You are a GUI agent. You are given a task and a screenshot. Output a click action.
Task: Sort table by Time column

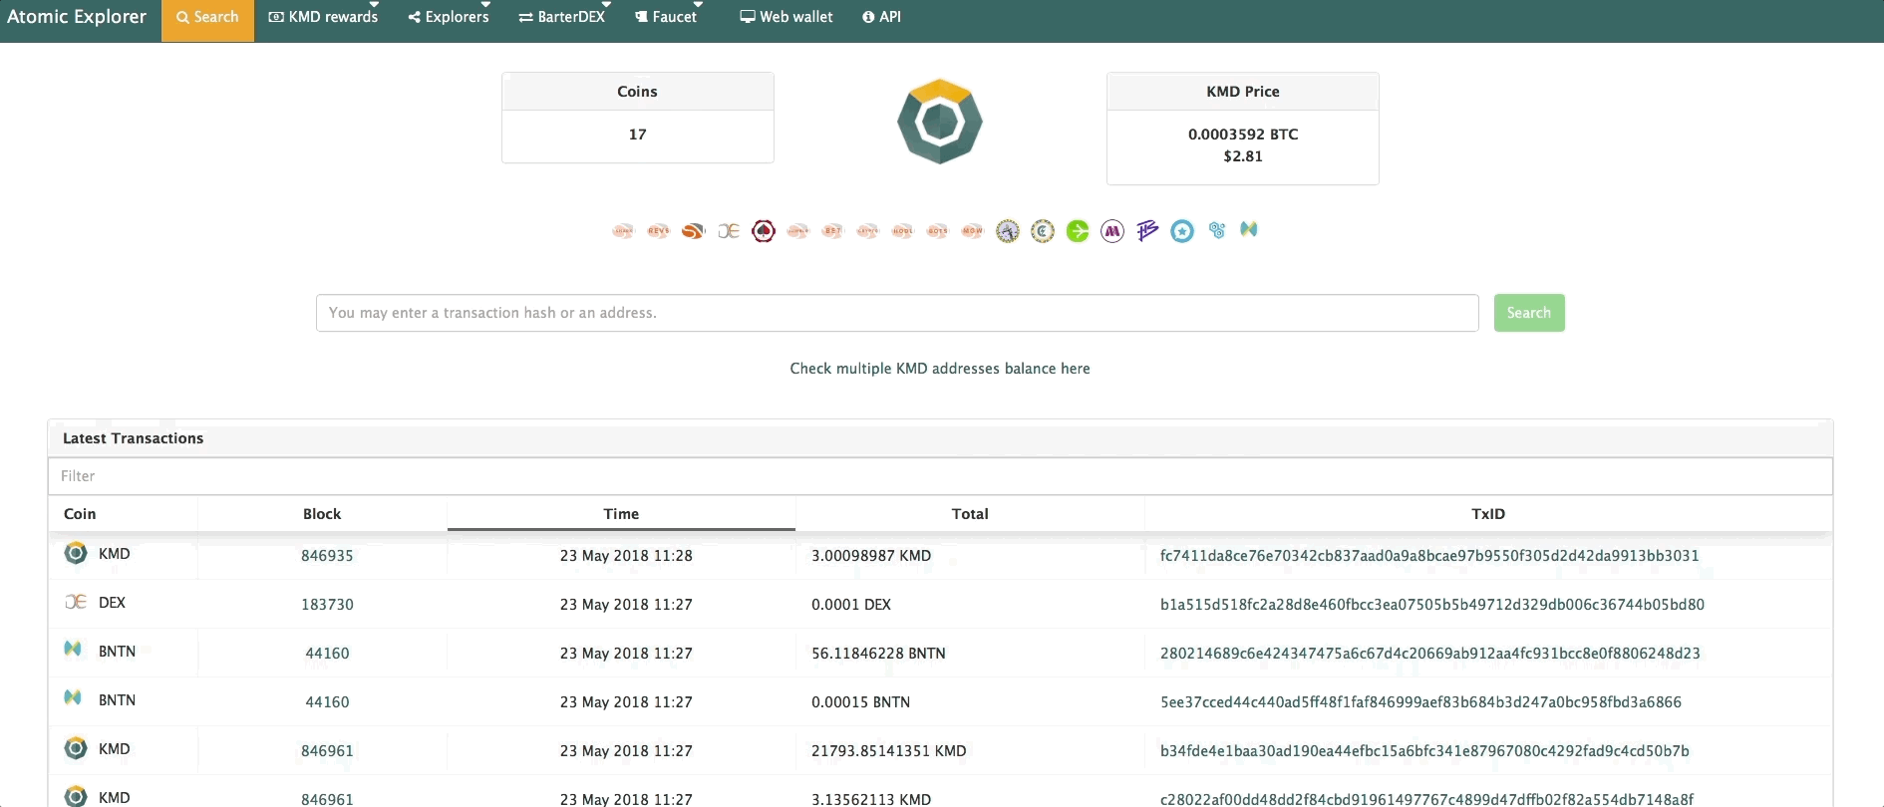pos(621,514)
